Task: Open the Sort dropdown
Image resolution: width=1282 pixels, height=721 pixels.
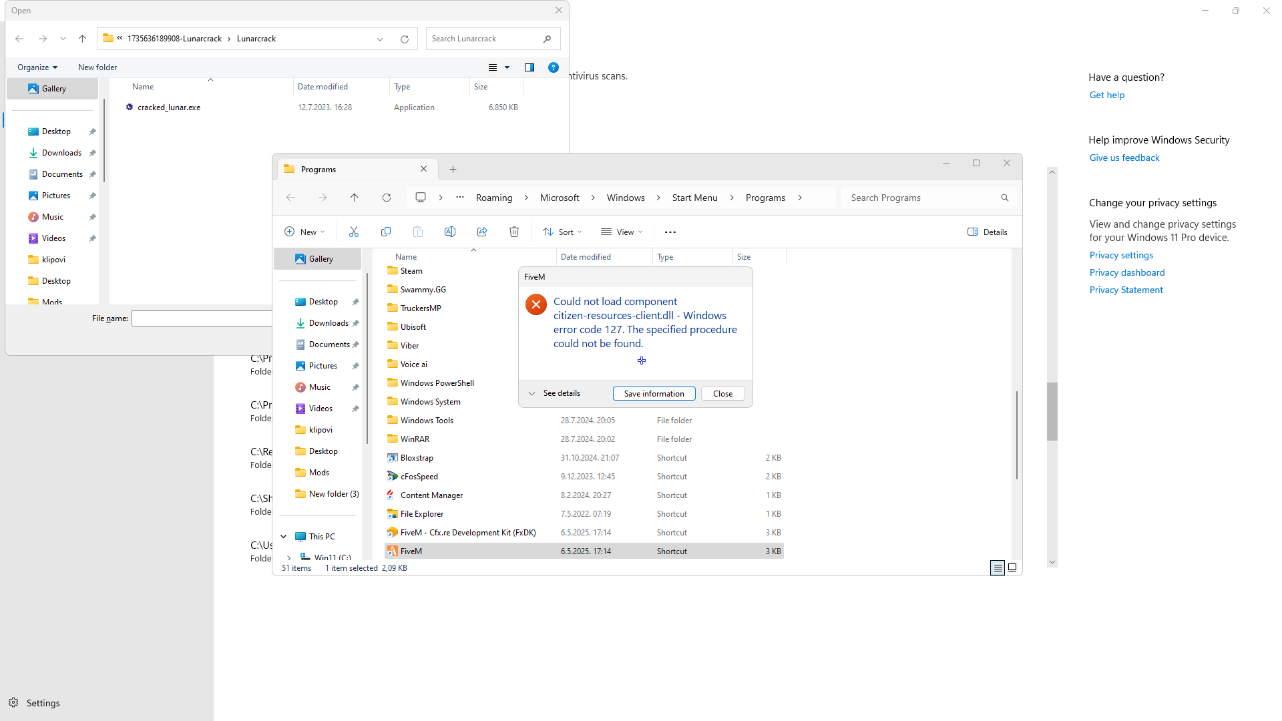Action: [562, 232]
